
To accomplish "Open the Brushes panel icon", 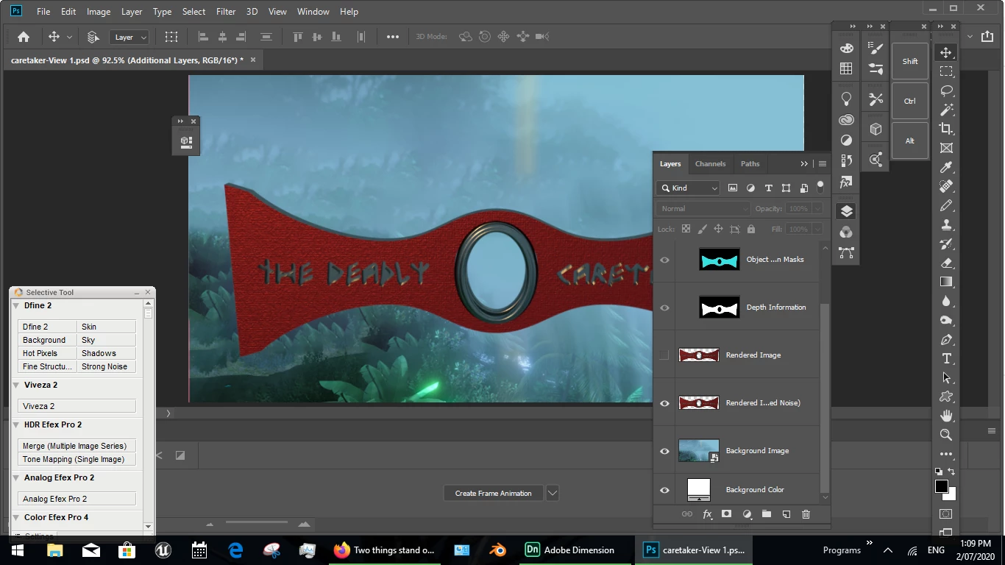I will (876, 48).
